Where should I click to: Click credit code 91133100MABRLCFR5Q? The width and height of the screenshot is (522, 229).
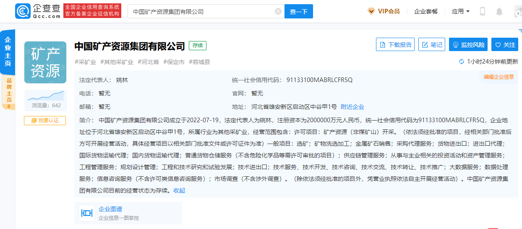pos(319,80)
